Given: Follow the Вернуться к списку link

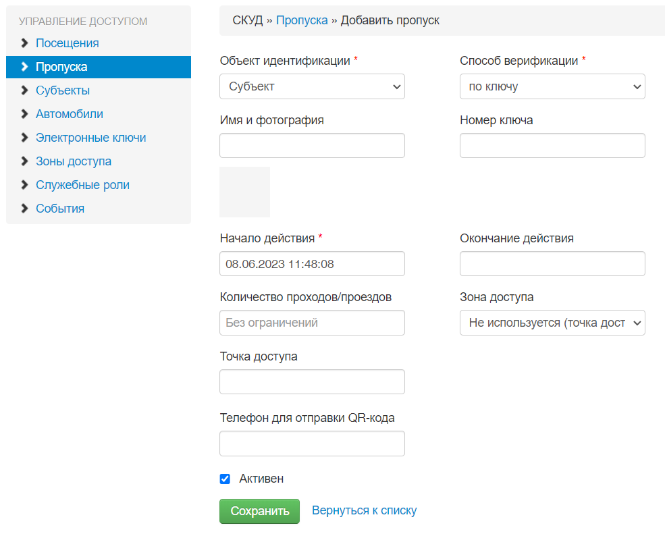Looking at the screenshot, I should click(x=365, y=510).
